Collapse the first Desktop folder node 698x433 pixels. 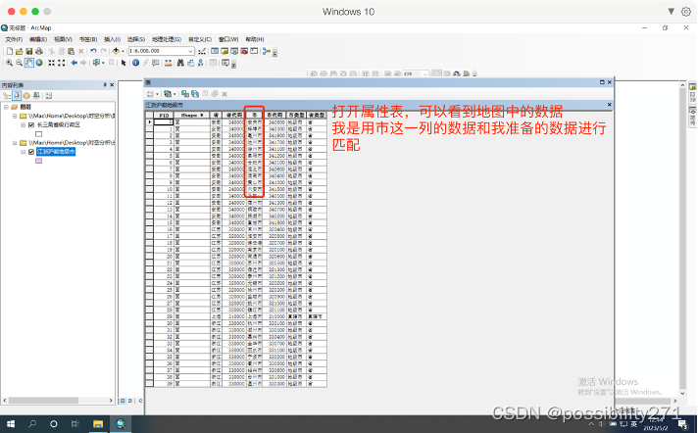tap(15, 116)
